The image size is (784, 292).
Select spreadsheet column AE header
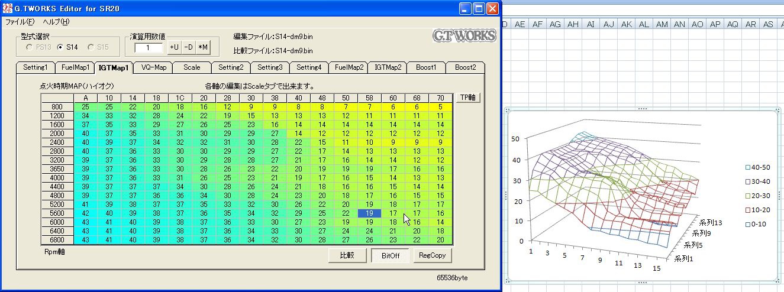click(x=521, y=24)
